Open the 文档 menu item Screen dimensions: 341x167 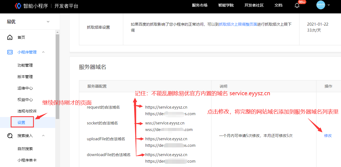(x=278, y=5)
